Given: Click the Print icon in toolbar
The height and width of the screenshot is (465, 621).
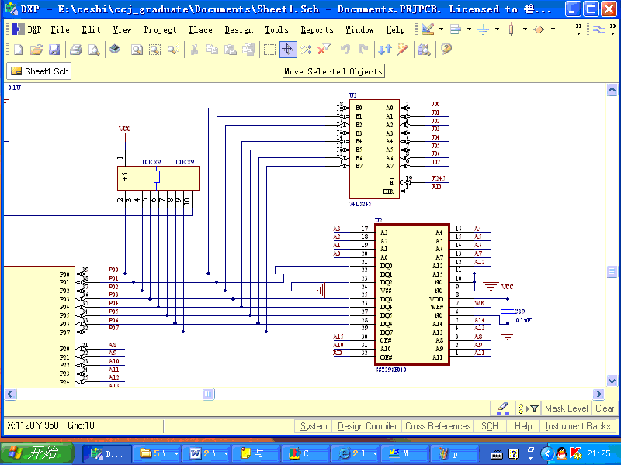Looking at the screenshot, I should [x=76, y=50].
